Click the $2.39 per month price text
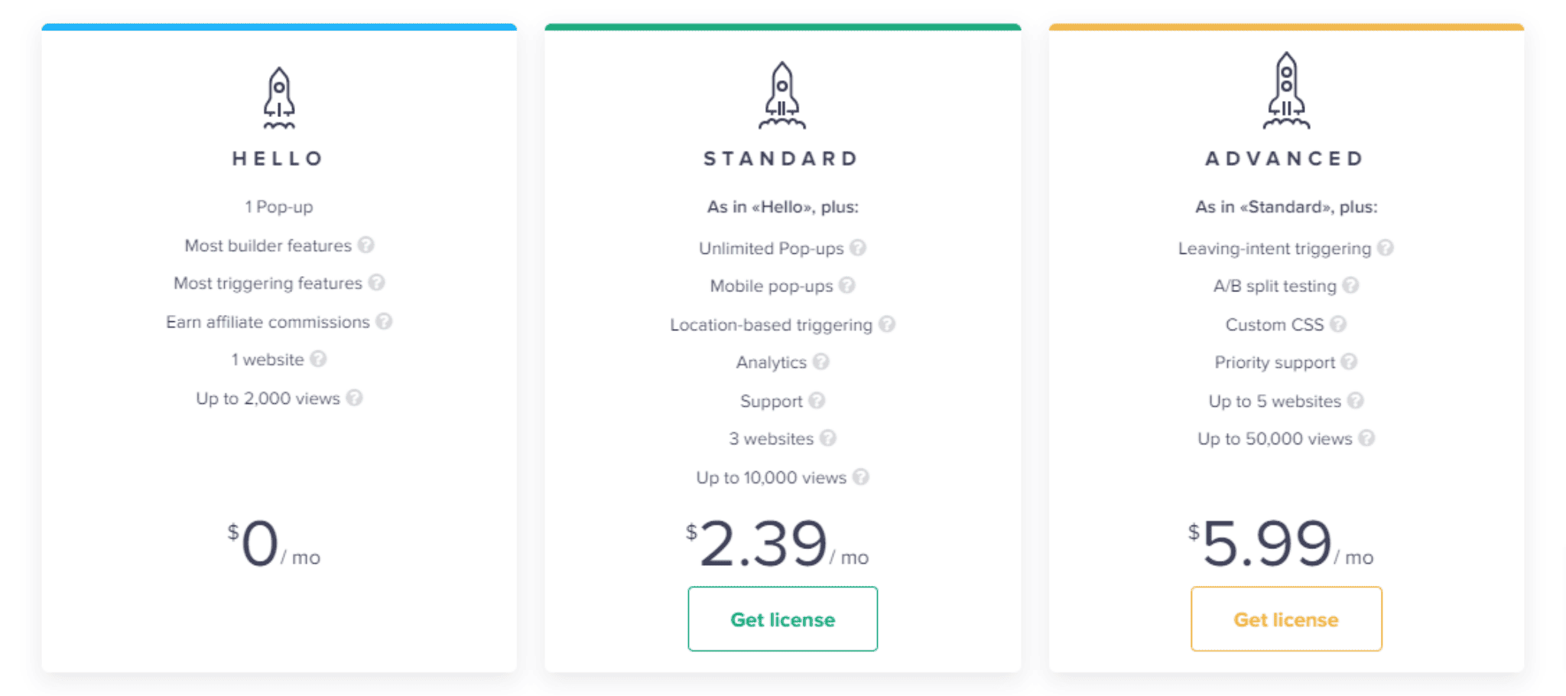Screen dimensions: 1566x696 coord(777,543)
